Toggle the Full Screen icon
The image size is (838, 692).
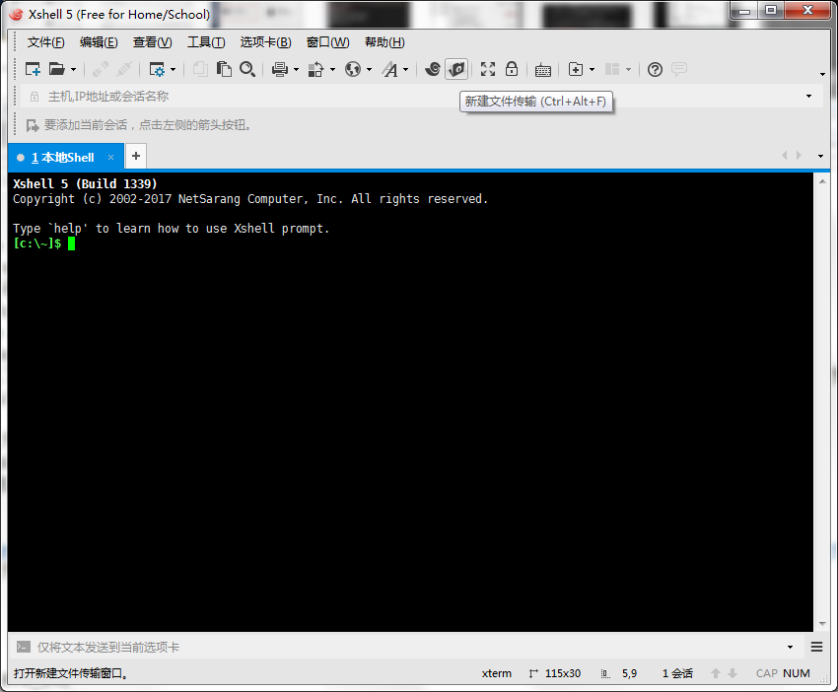click(x=488, y=69)
